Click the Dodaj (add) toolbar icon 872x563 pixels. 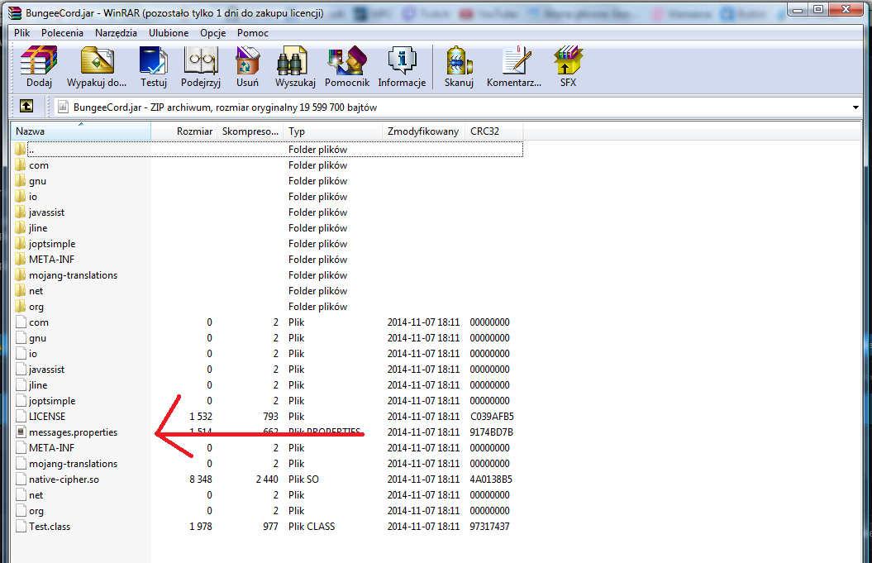point(39,67)
